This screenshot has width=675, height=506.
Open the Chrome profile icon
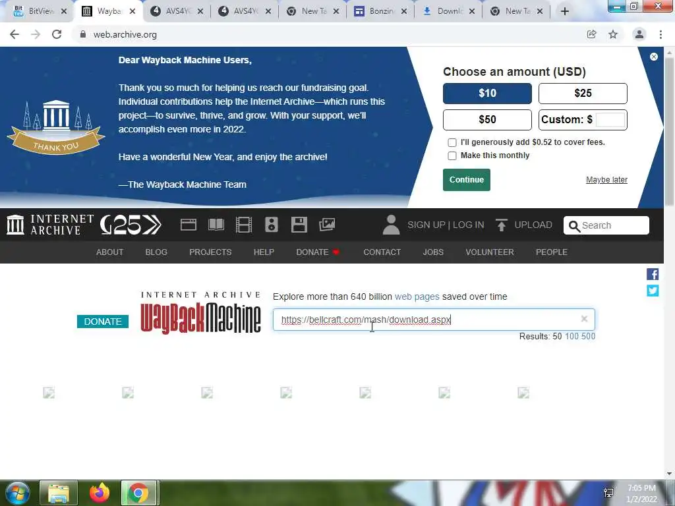639,34
